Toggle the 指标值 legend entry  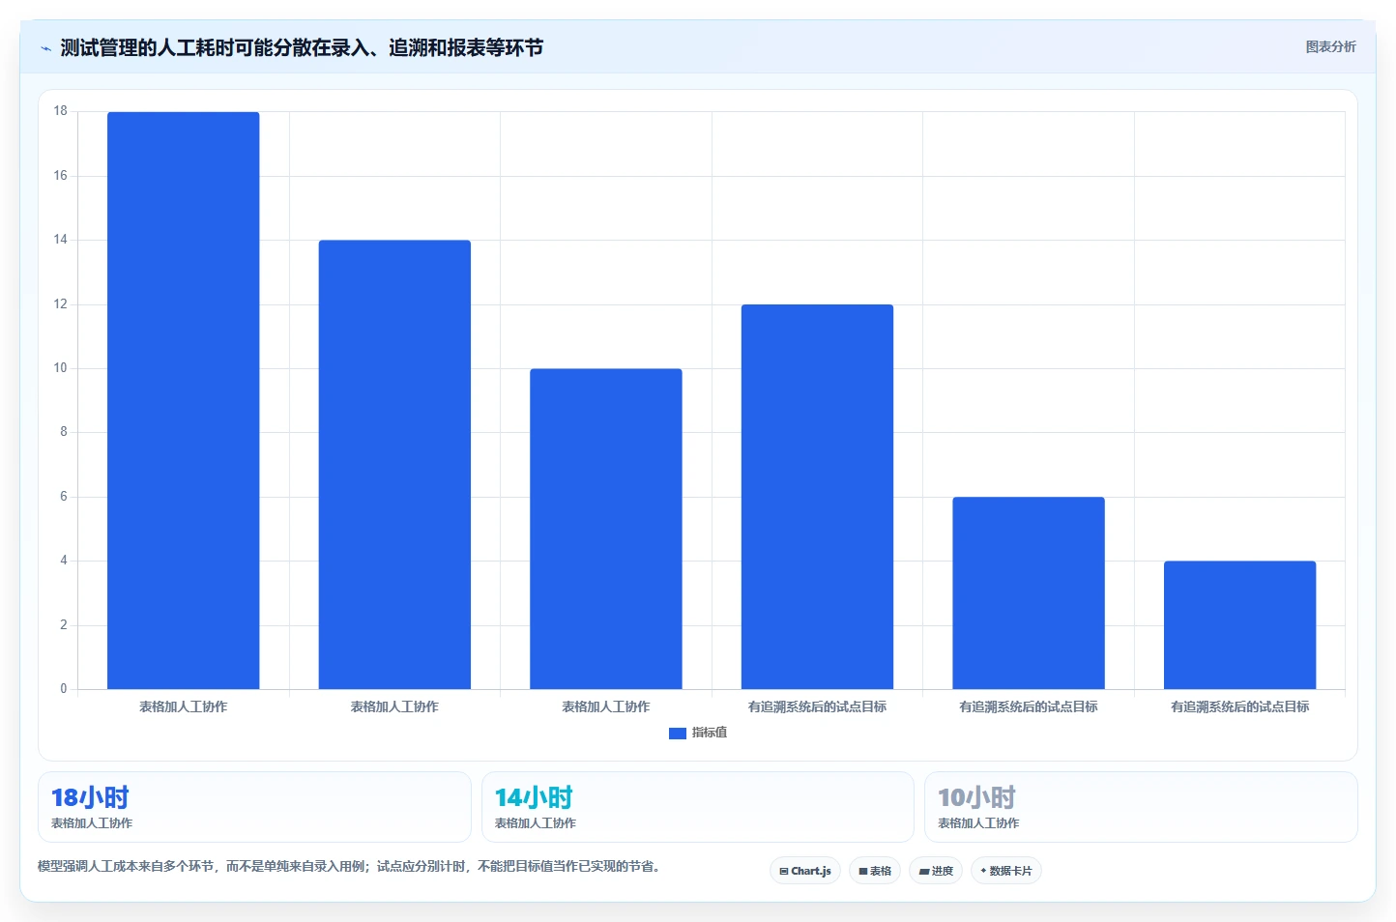pyautogui.click(x=698, y=733)
